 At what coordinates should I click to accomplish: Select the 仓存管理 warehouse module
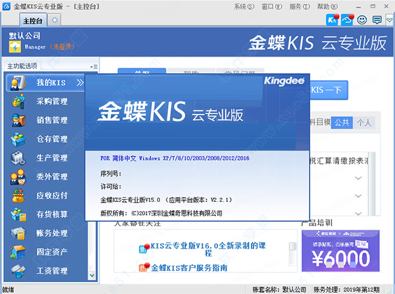pyautogui.click(x=51, y=139)
